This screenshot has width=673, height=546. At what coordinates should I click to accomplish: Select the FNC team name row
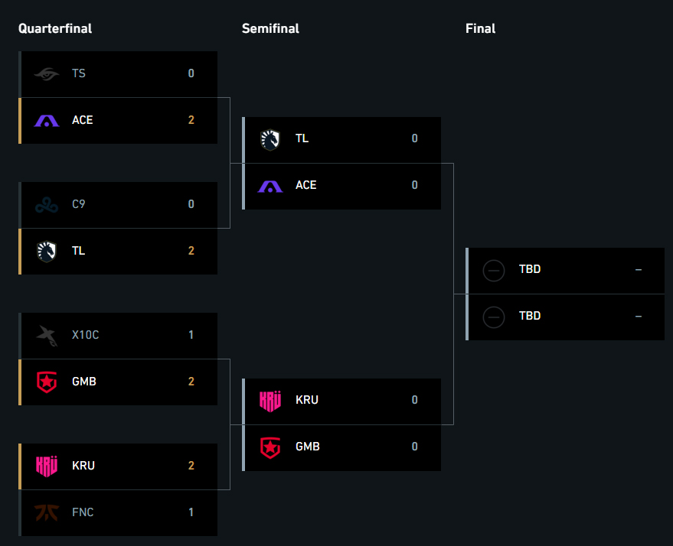click(118, 512)
